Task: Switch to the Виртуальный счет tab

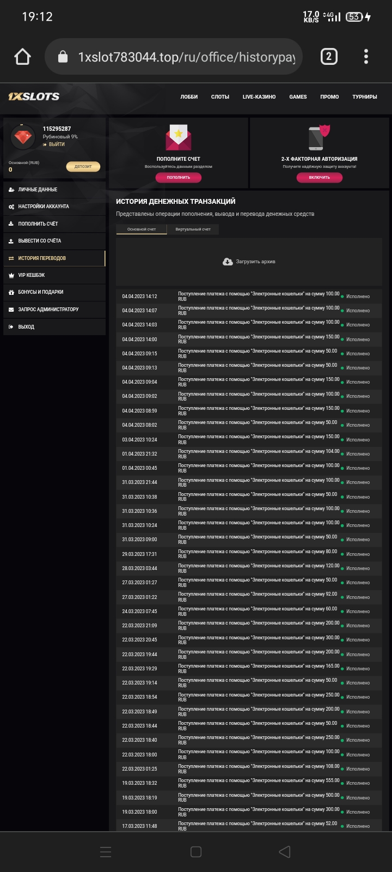Action: pos(193,229)
